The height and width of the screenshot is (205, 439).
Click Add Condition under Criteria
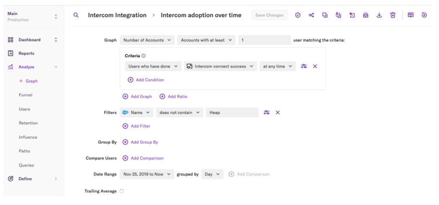click(146, 80)
